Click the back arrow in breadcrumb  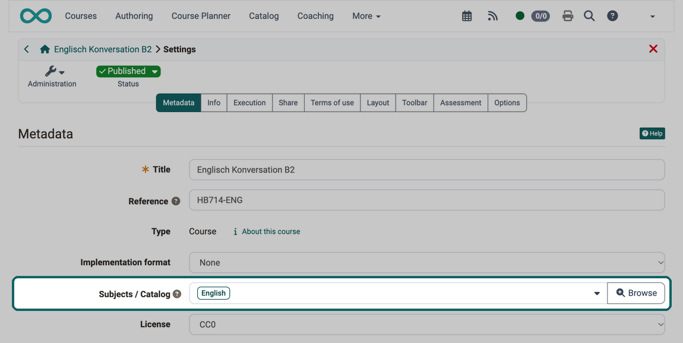tap(27, 49)
